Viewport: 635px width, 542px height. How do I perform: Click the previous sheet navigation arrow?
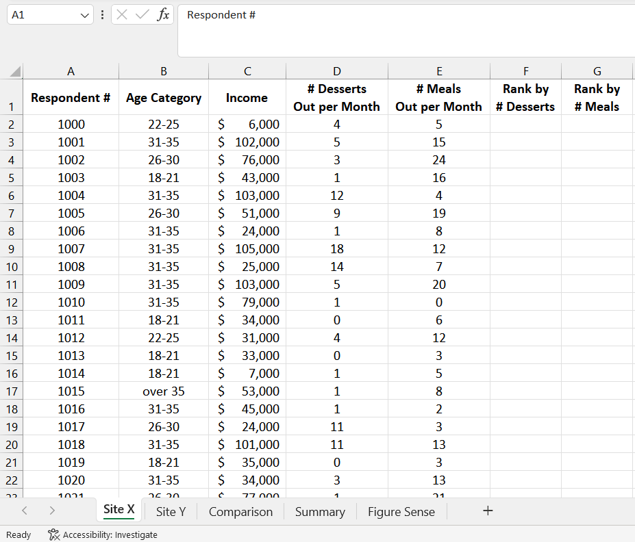[x=25, y=511]
